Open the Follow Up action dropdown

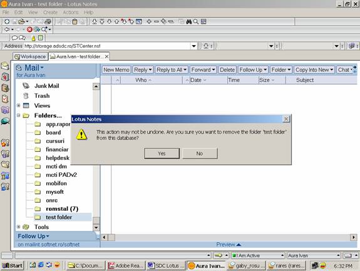(253, 70)
